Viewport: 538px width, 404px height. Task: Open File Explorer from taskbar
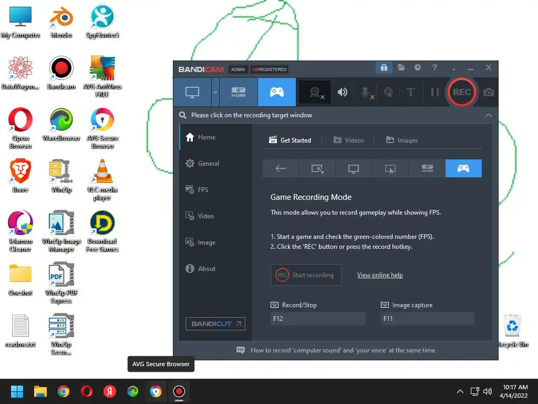40,391
